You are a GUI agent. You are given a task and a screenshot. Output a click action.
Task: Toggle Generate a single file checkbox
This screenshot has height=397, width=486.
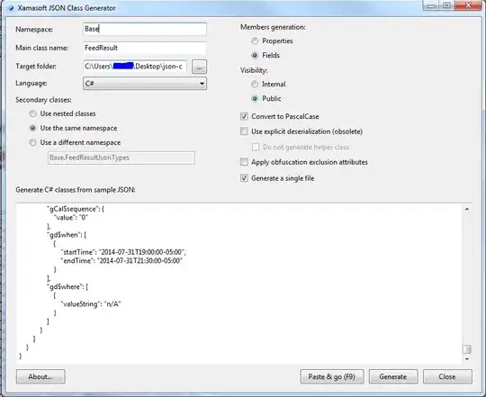pyautogui.click(x=244, y=178)
